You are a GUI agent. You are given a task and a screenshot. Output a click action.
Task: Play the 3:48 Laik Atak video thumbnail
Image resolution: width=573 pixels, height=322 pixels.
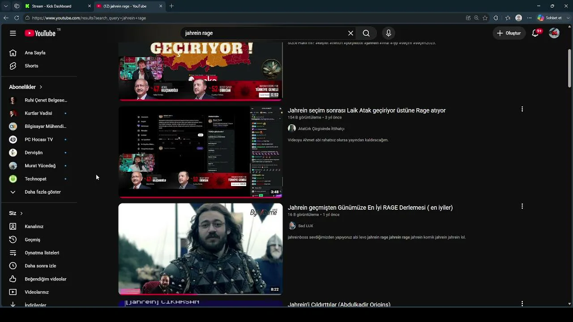[x=201, y=152]
